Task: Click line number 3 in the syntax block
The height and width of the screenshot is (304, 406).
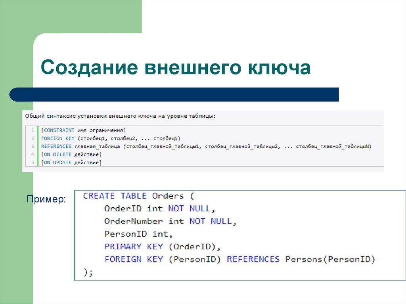Action: point(33,146)
